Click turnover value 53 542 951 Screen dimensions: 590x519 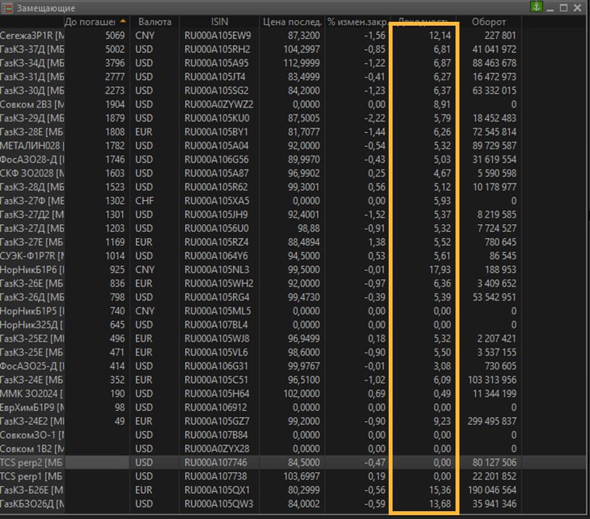pyautogui.click(x=494, y=297)
